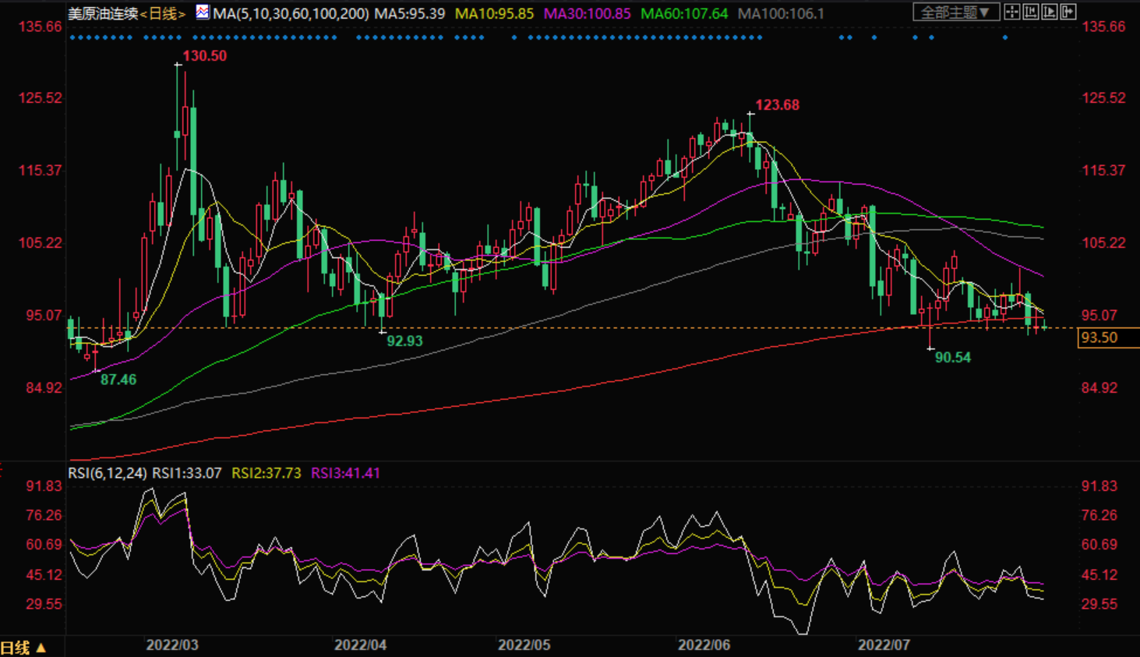Open the 全部主题 dropdown
This screenshot has height=657, width=1140.
[x=955, y=12]
